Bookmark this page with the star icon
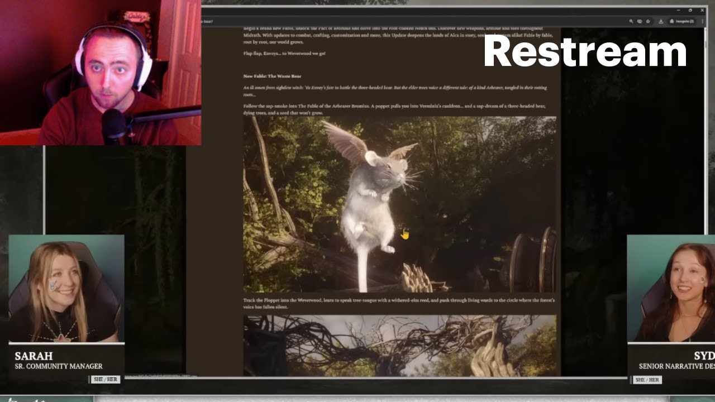The height and width of the screenshot is (402, 715). coord(648,21)
